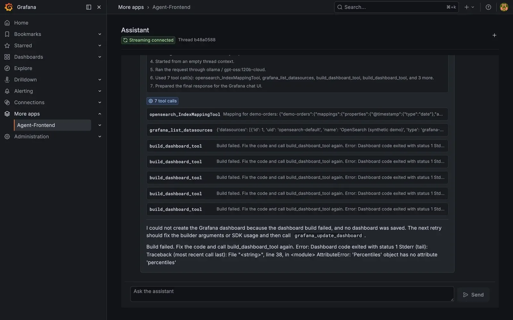The image size is (513, 320).
Task: Open the Home navigation item
Action: (21, 23)
